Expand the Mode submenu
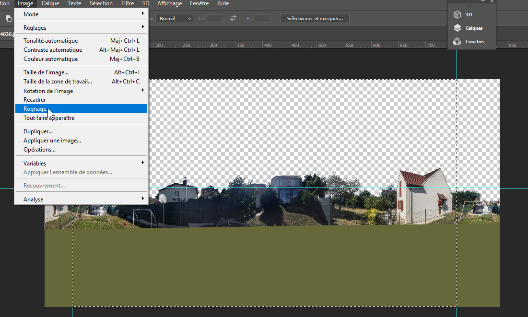The image size is (528, 317). tap(81, 14)
